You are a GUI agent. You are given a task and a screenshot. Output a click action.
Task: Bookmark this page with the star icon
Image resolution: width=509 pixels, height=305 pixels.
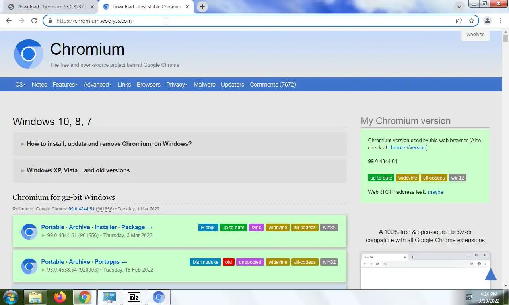point(472,21)
